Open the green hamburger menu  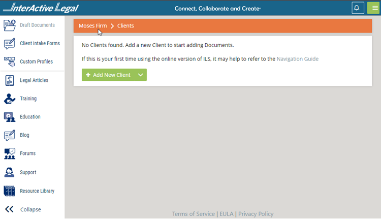coord(372,8)
